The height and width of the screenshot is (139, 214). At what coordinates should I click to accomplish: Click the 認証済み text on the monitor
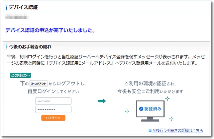point(153,109)
